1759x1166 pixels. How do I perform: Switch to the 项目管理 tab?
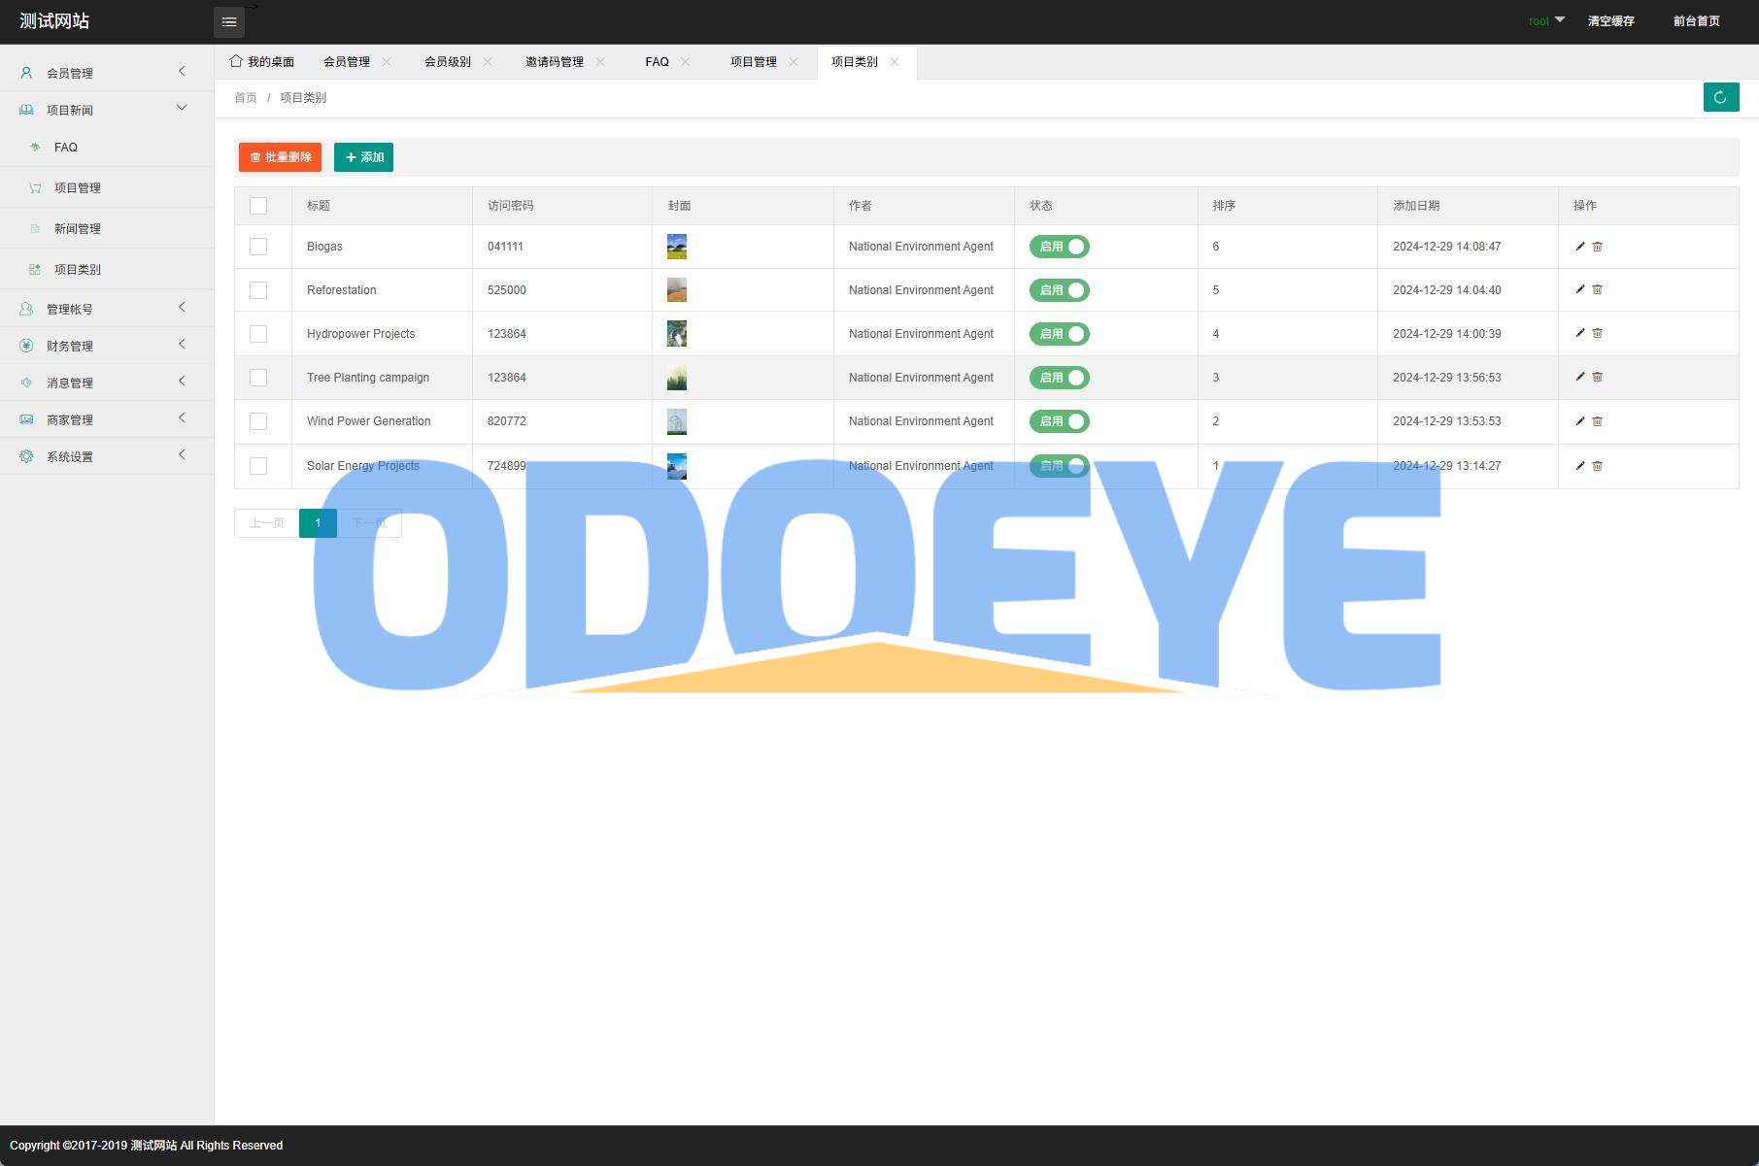coord(754,61)
